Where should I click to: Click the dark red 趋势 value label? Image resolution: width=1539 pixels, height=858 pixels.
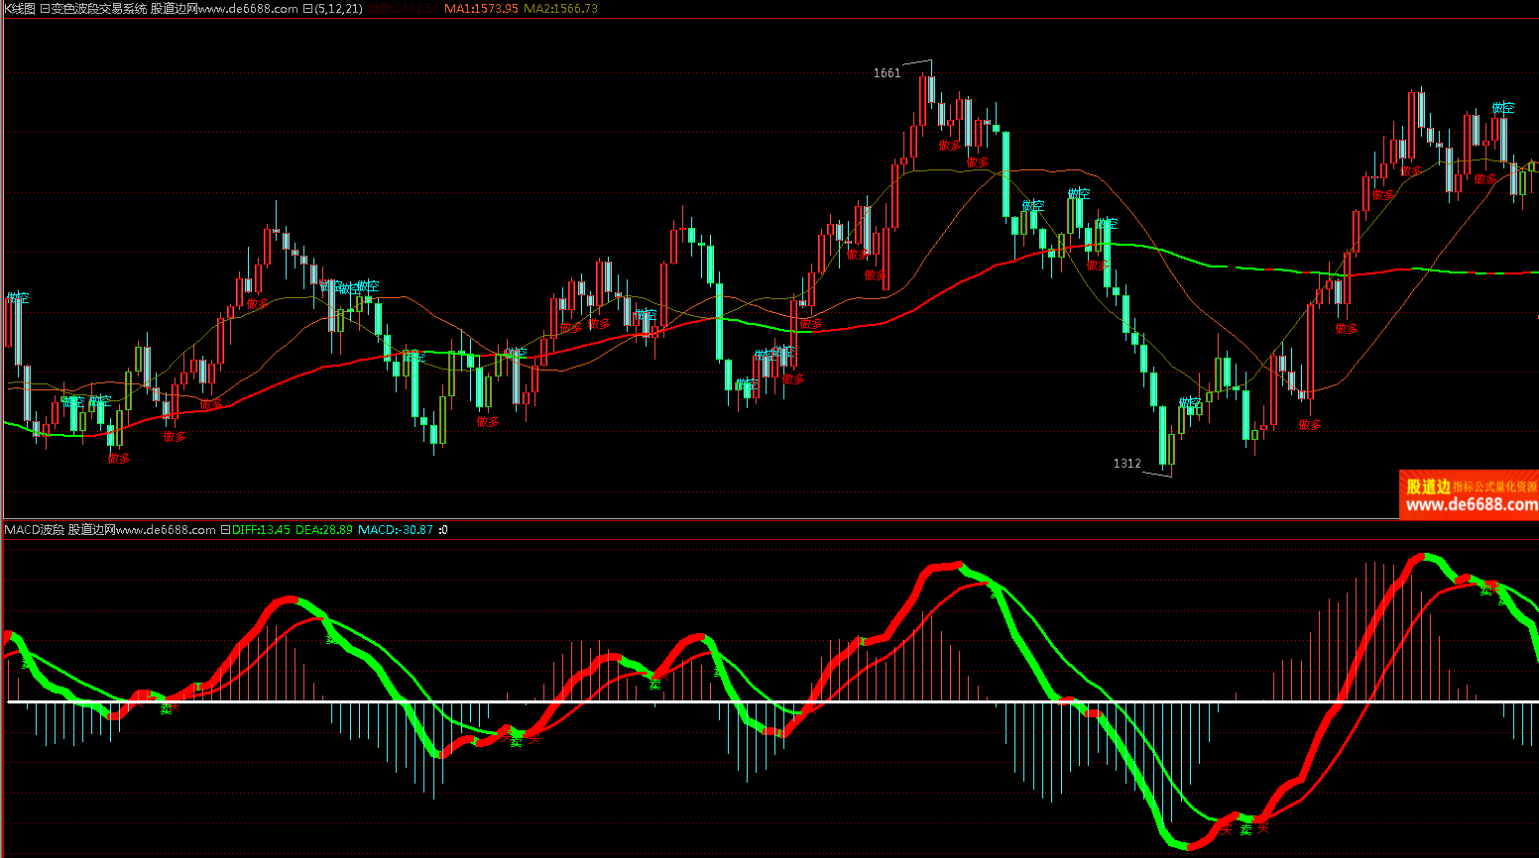coord(403,9)
